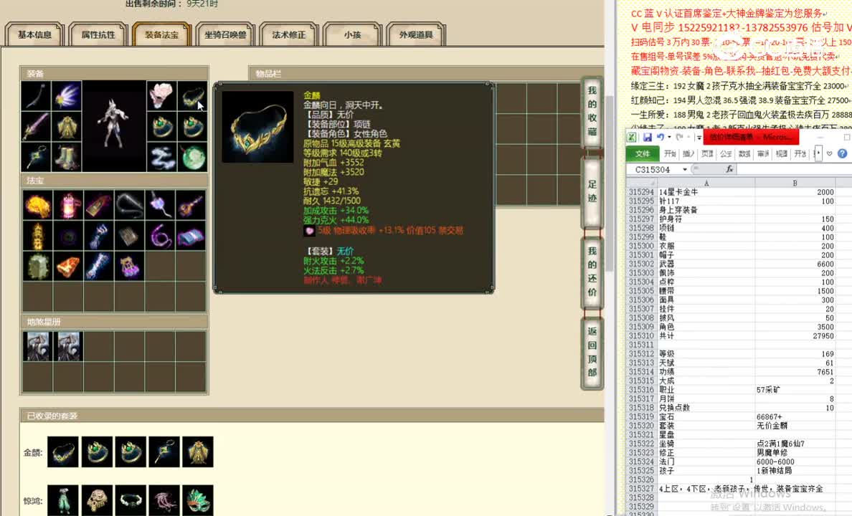The image size is (852, 516).
Task: Select the pink jellyfish item in 惊鸿 set
Action: [164, 500]
